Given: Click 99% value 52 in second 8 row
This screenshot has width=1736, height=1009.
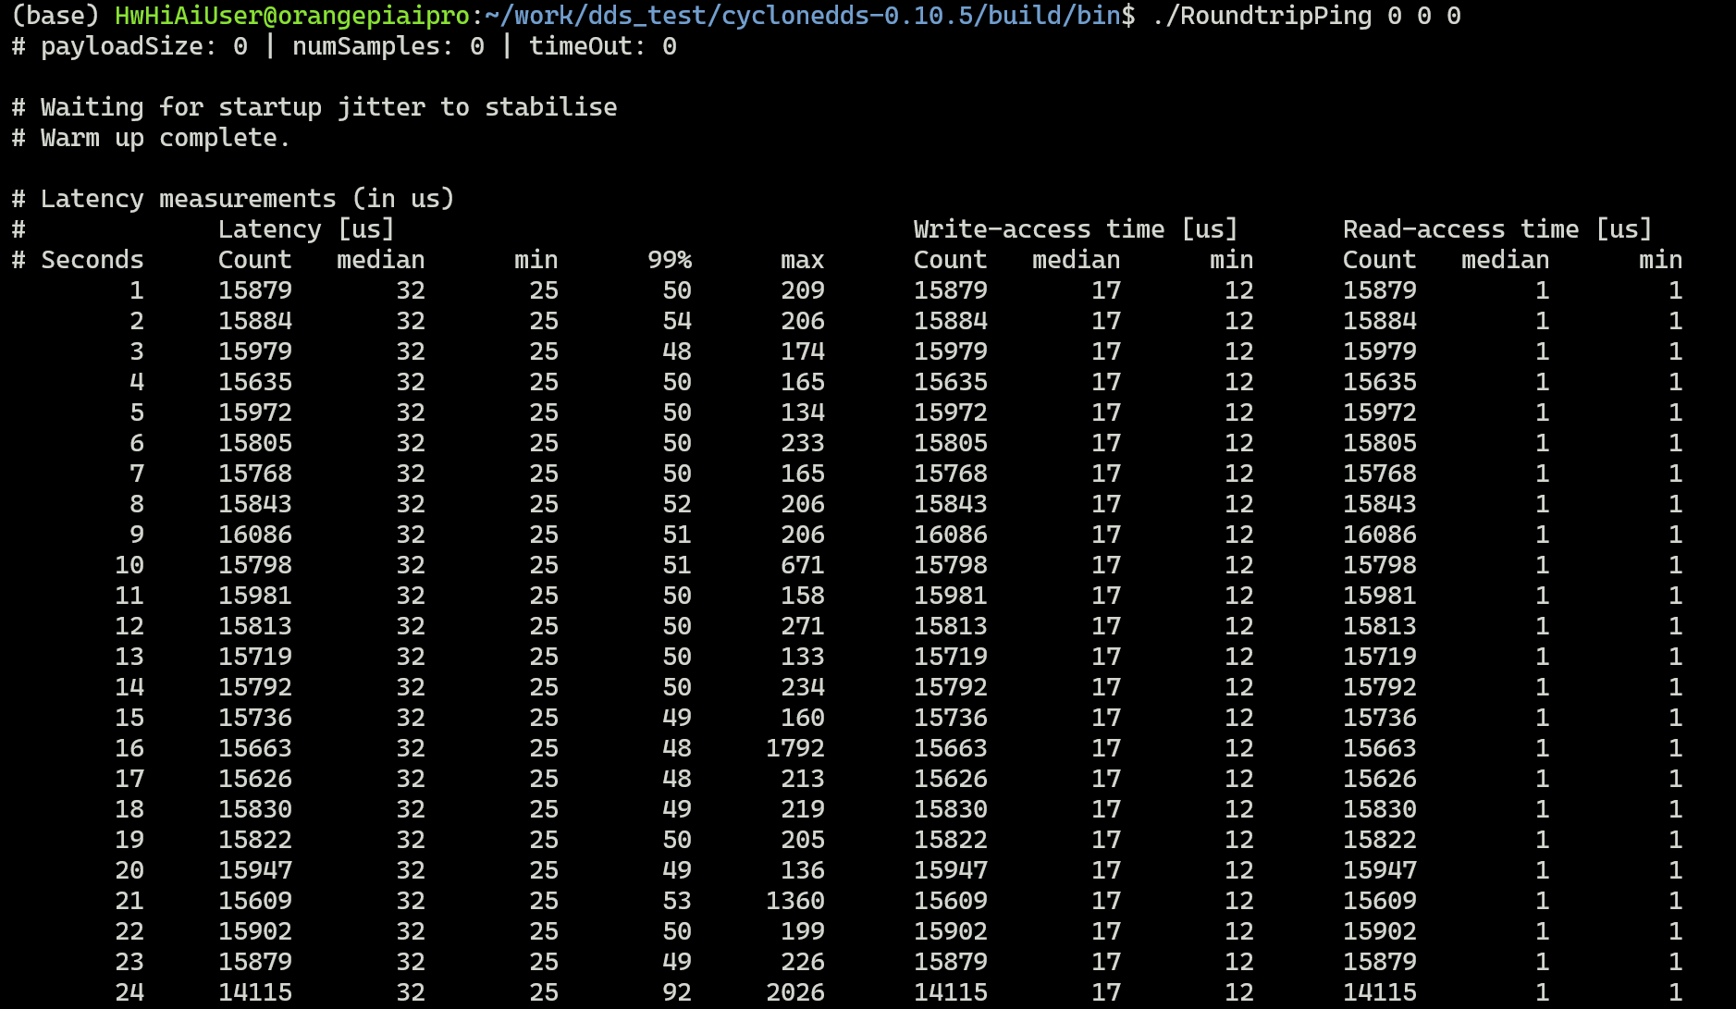Looking at the screenshot, I should (x=677, y=504).
